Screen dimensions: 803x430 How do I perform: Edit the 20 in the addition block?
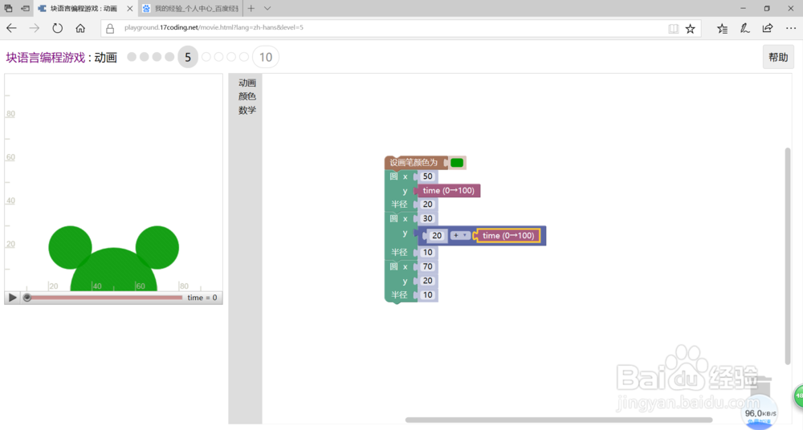point(437,236)
